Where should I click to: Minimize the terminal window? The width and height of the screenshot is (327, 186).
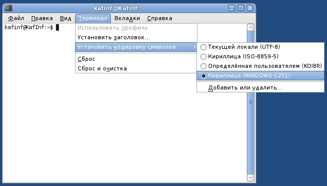[231, 8]
